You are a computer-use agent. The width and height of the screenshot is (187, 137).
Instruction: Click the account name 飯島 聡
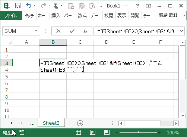point(170,15)
